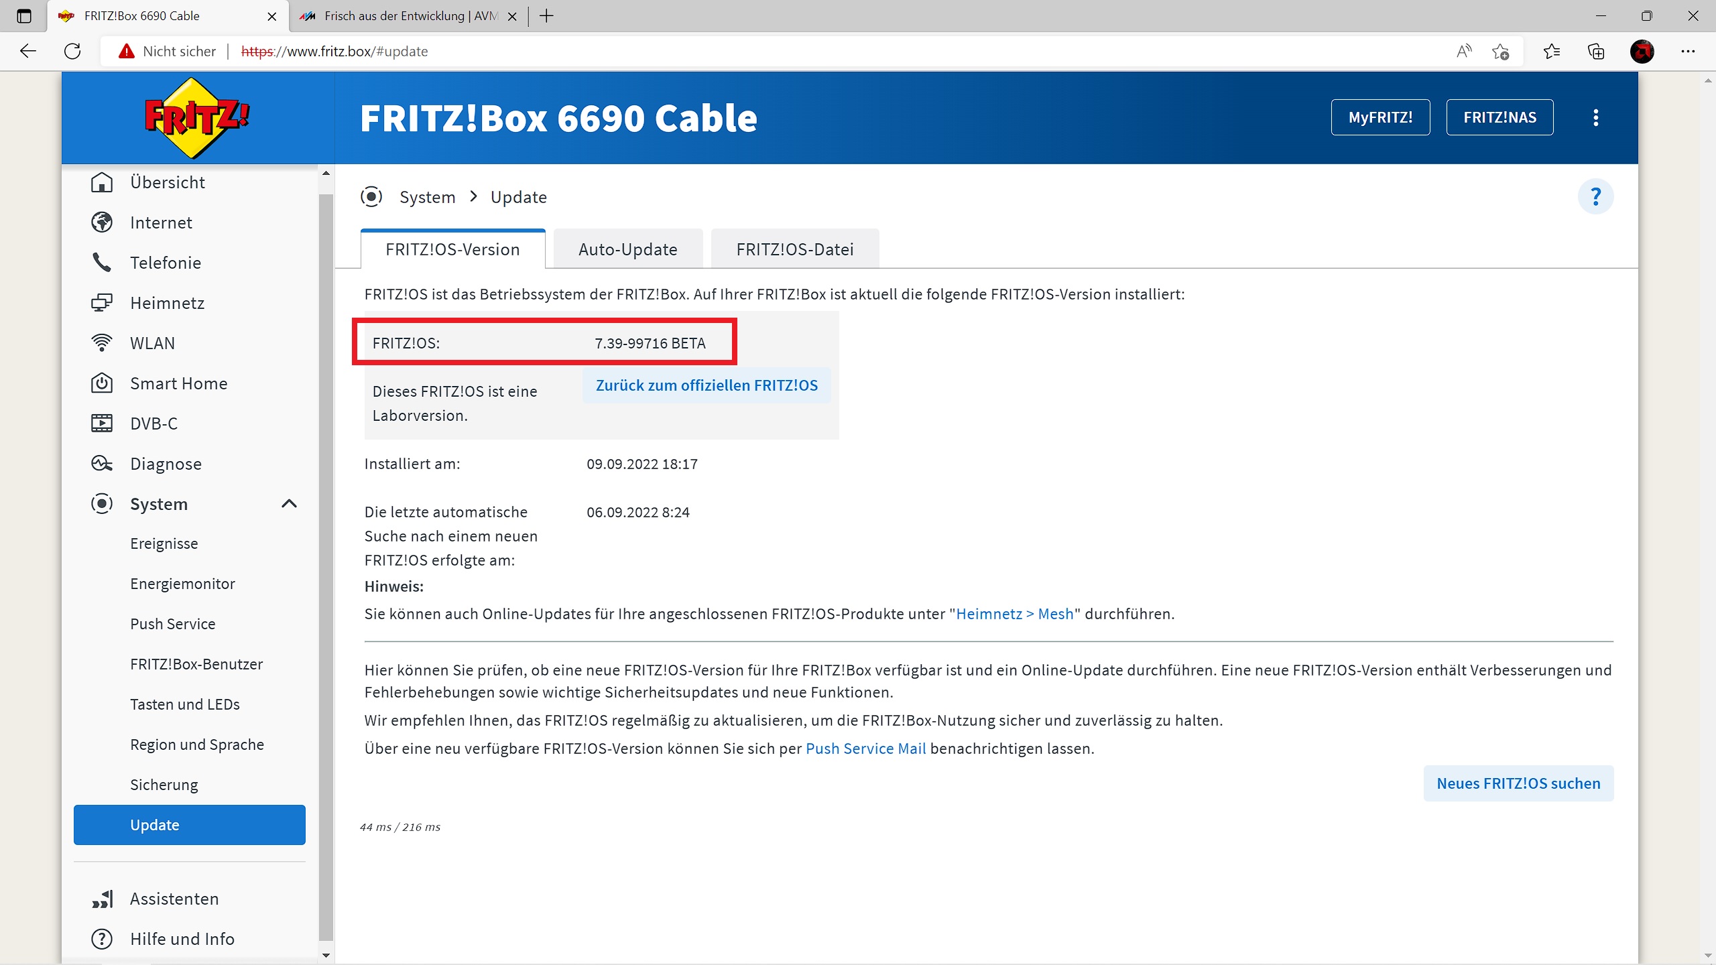Image resolution: width=1716 pixels, height=965 pixels.
Task: Click Neues FRITZ!OS suchen button
Action: (1518, 783)
